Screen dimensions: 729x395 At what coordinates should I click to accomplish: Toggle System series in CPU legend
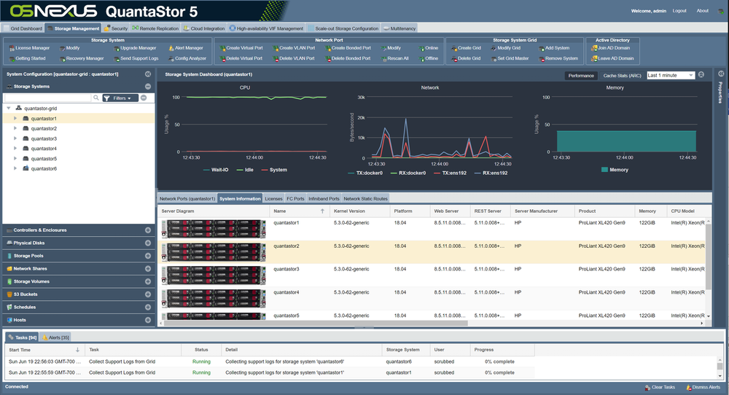[274, 170]
